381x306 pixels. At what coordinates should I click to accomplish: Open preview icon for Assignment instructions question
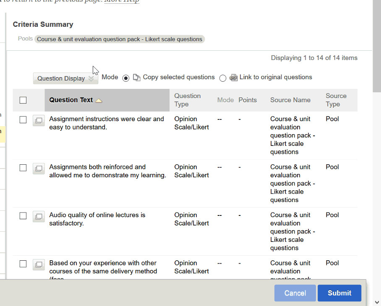click(39, 120)
